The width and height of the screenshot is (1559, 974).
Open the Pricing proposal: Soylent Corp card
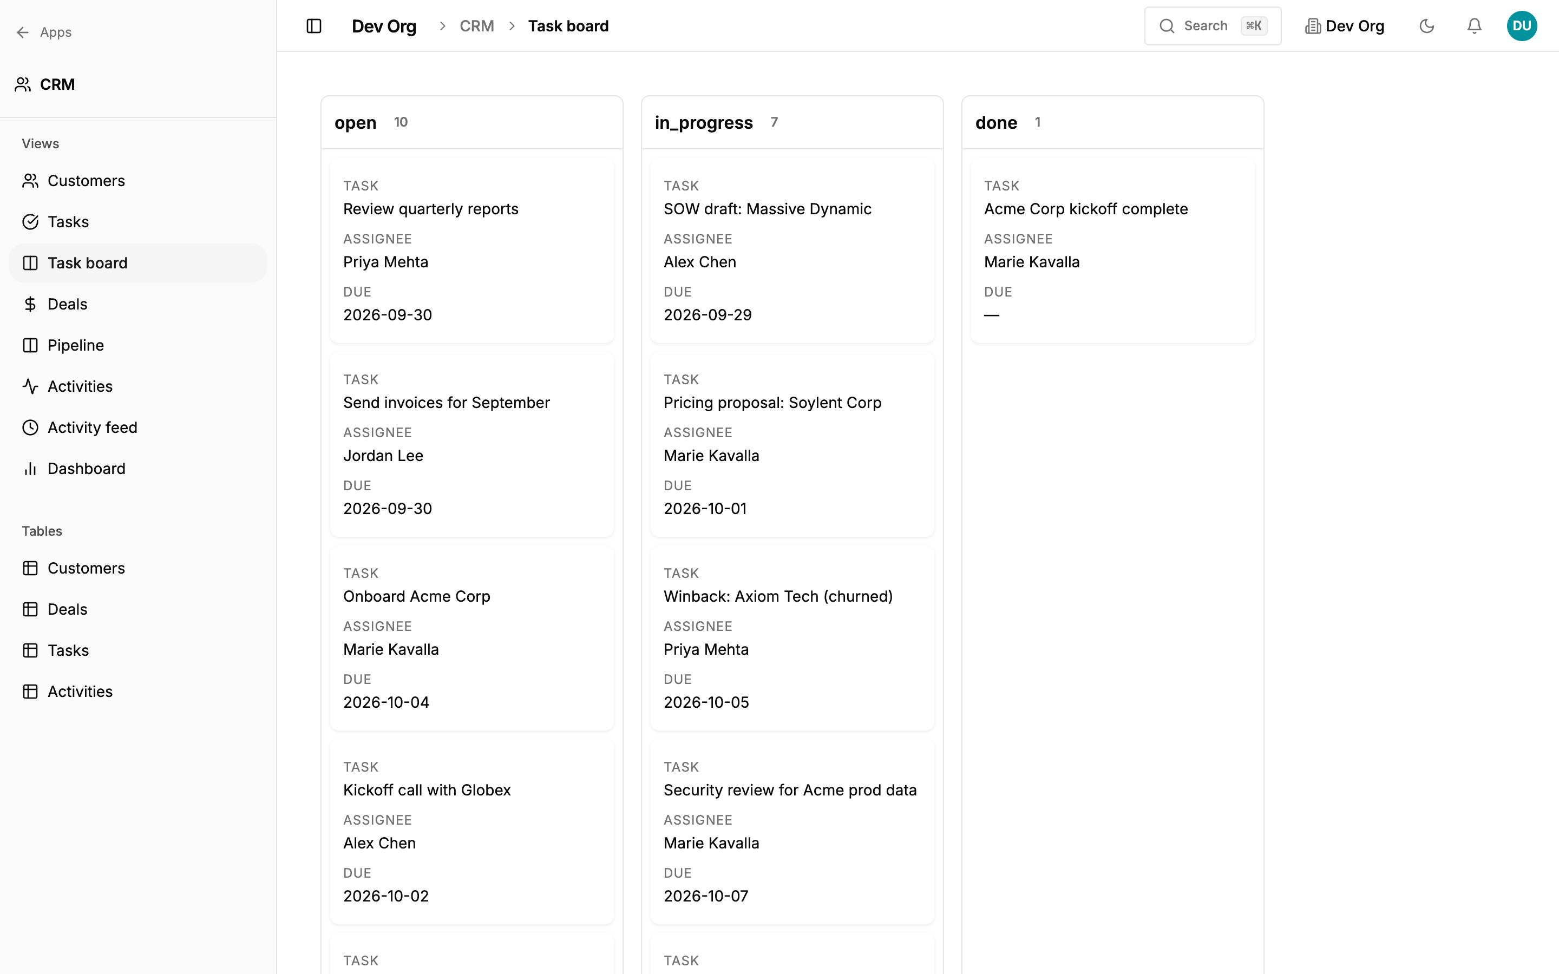click(792, 444)
